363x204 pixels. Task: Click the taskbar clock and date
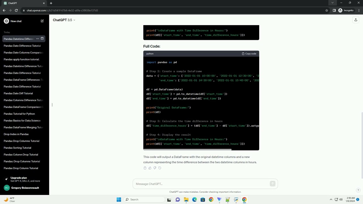click(x=350, y=199)
